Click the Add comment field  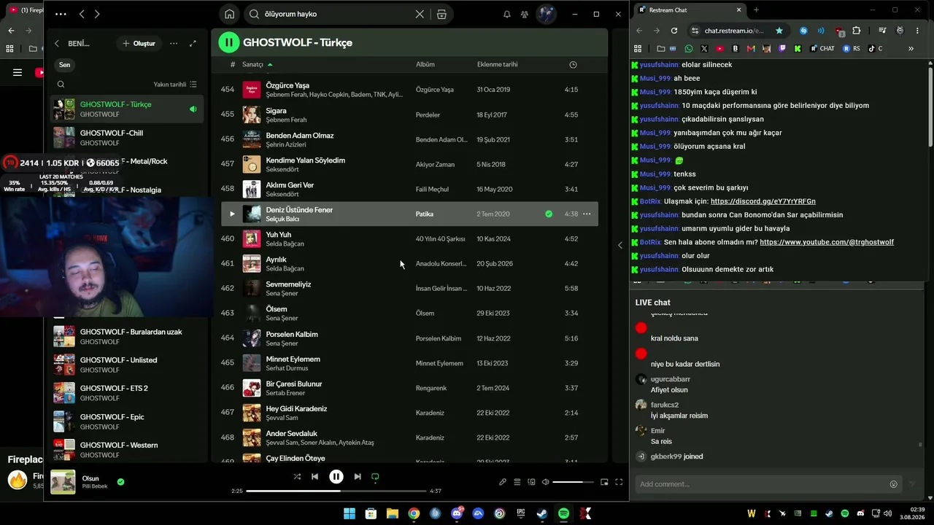coord(762,484)
